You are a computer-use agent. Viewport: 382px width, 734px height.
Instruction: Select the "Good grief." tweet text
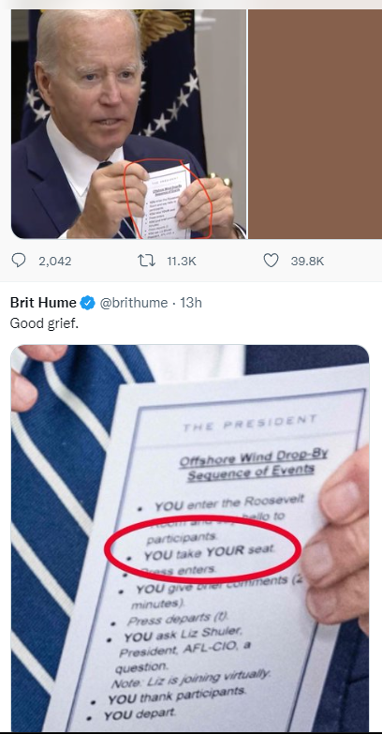[x=44, y=323]
